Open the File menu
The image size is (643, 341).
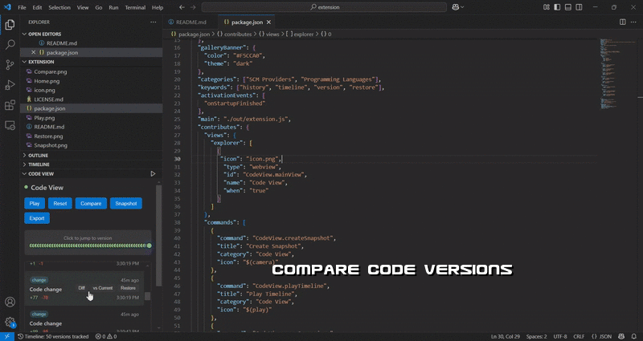click(22, 7)
